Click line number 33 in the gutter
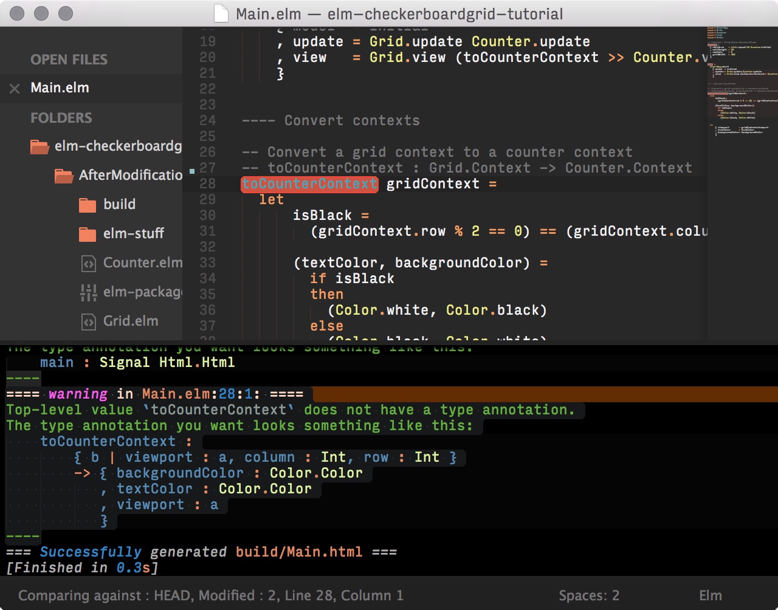 point(207,262)
